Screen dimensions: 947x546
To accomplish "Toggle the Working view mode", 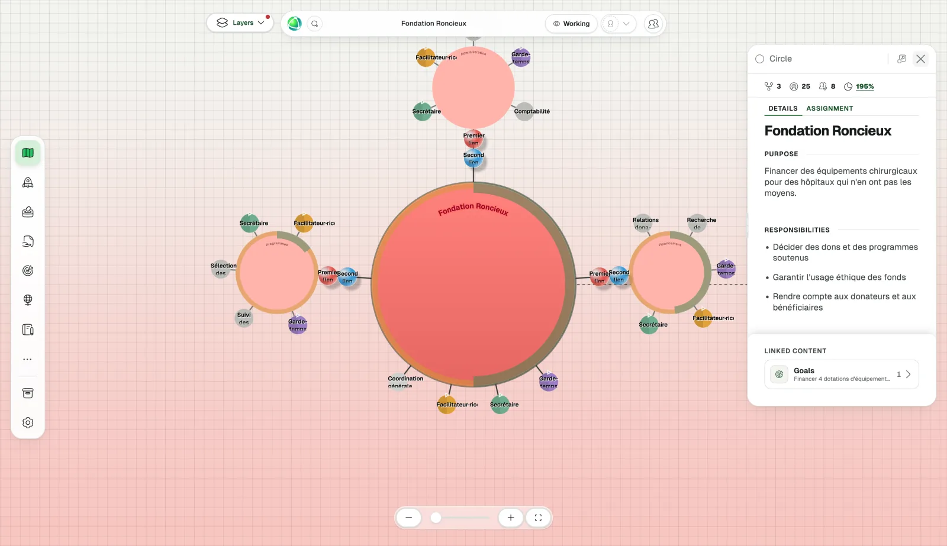I will click(571, 24).
